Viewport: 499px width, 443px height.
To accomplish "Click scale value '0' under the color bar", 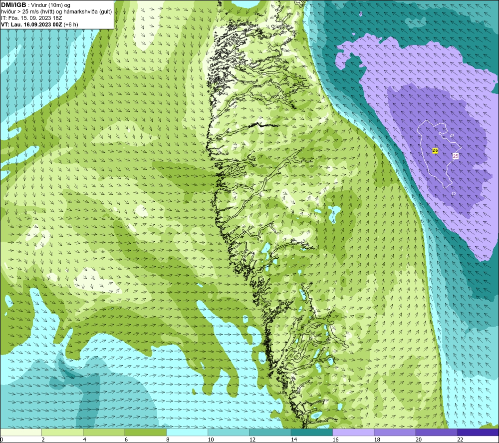I will point(1,440).
